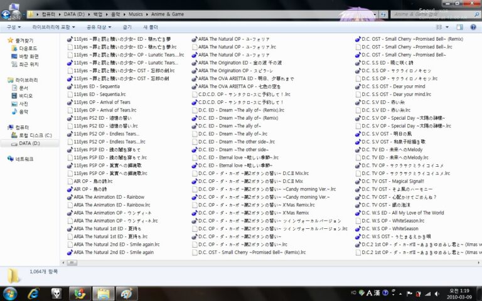Open the Paint app in taskbar
482x301 pixels.
[126, 293]
